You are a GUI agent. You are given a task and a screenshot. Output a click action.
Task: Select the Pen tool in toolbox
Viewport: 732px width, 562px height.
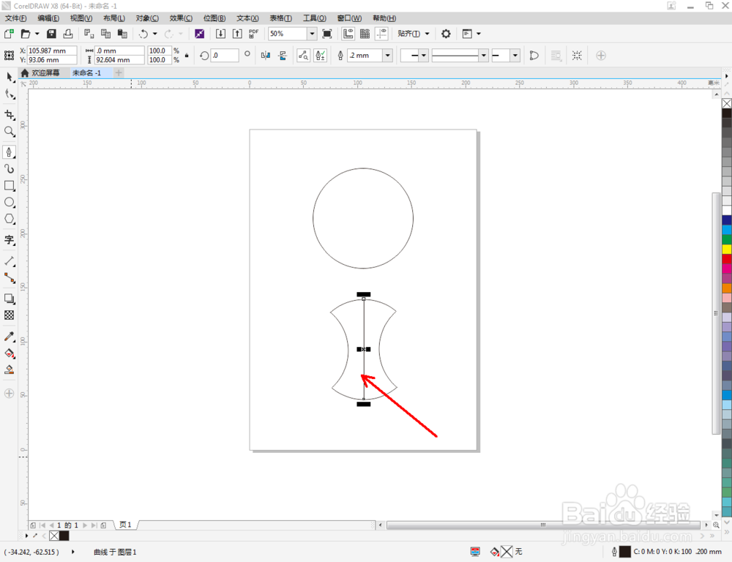click(10, 152)
